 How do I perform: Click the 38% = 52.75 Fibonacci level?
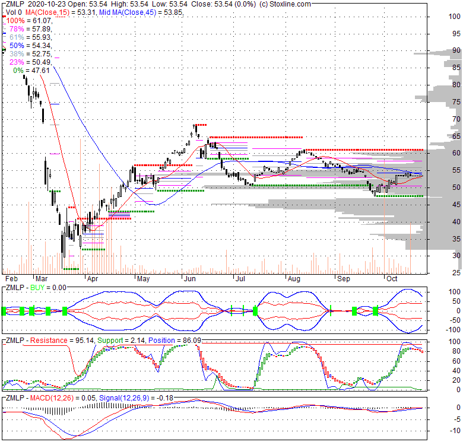pyautogui.click(x=31, y=54)
